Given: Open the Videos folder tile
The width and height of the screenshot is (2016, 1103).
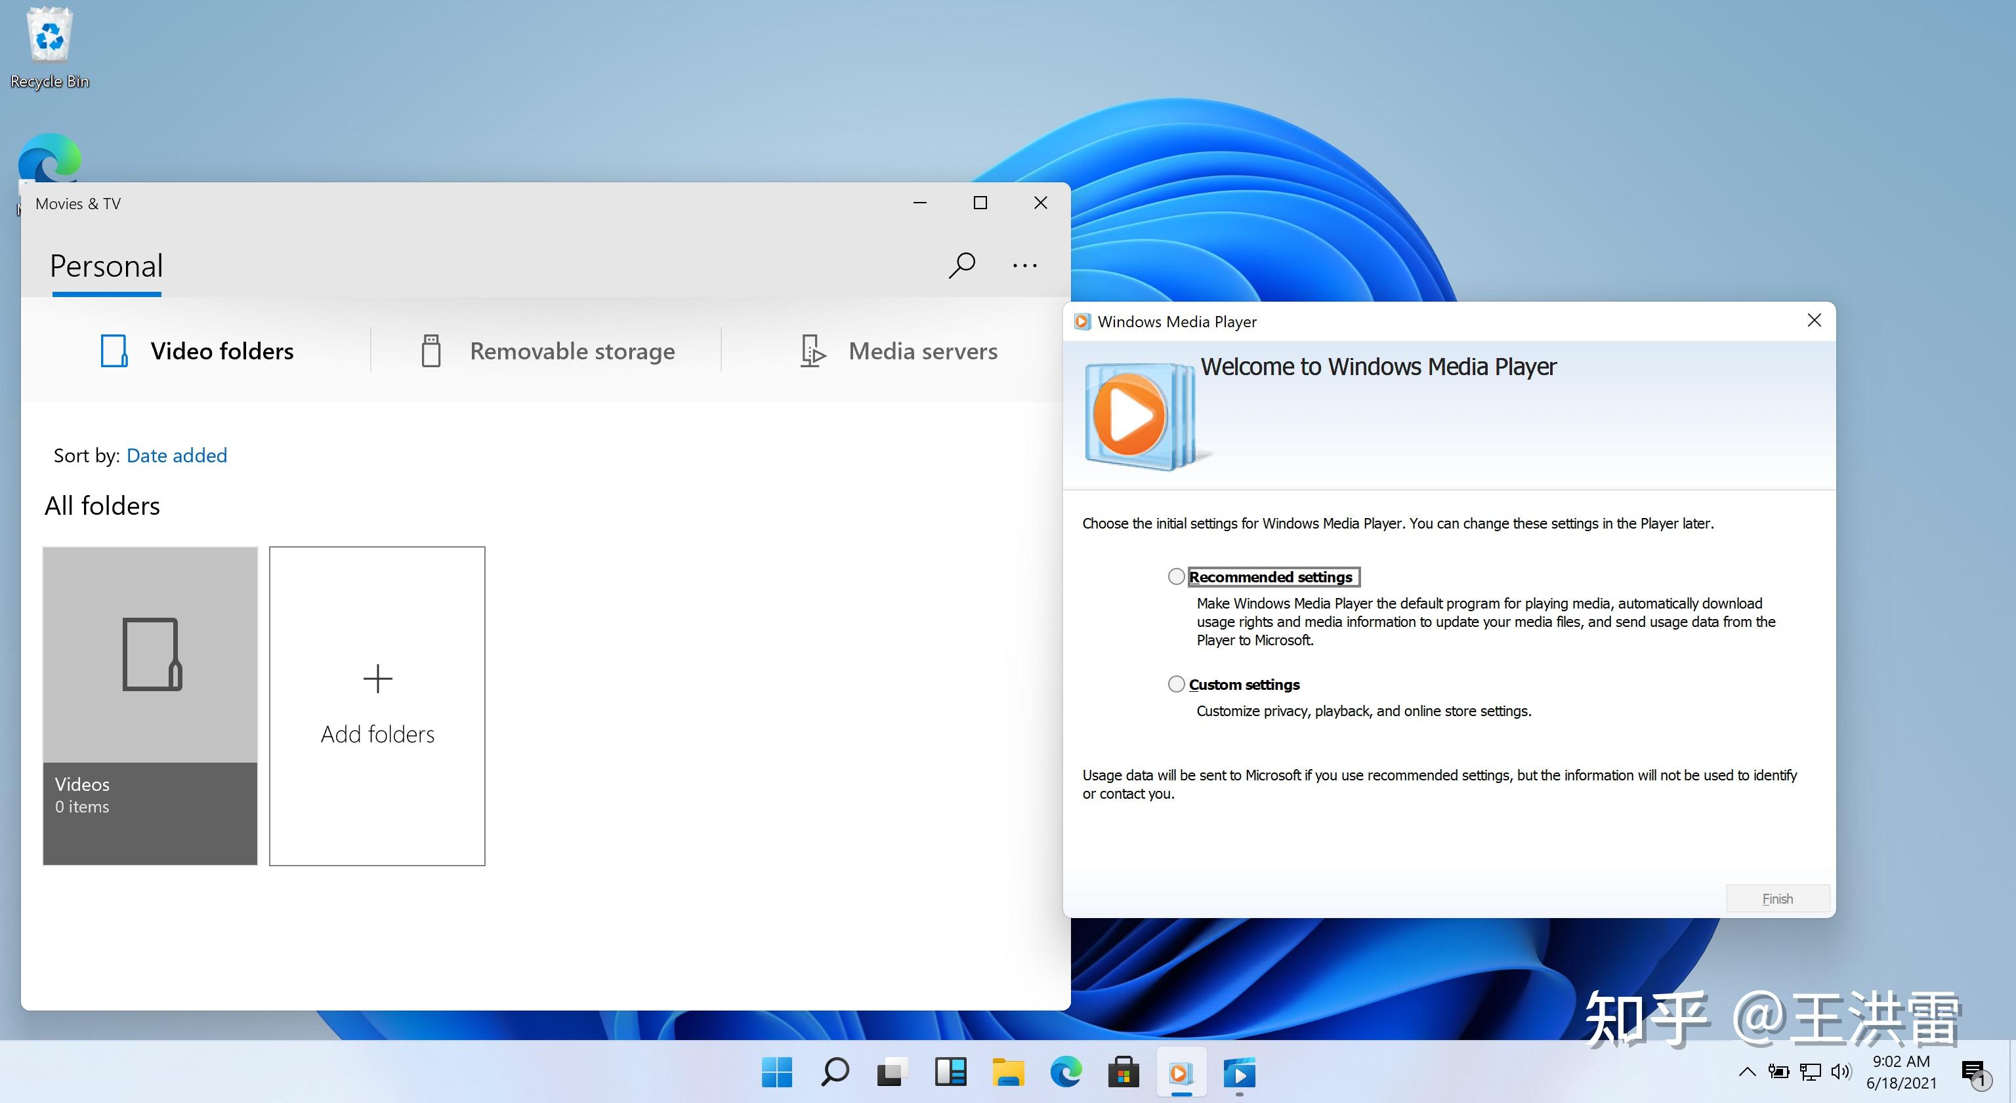Looking at the screenshot, I should [x=150, y=706].
